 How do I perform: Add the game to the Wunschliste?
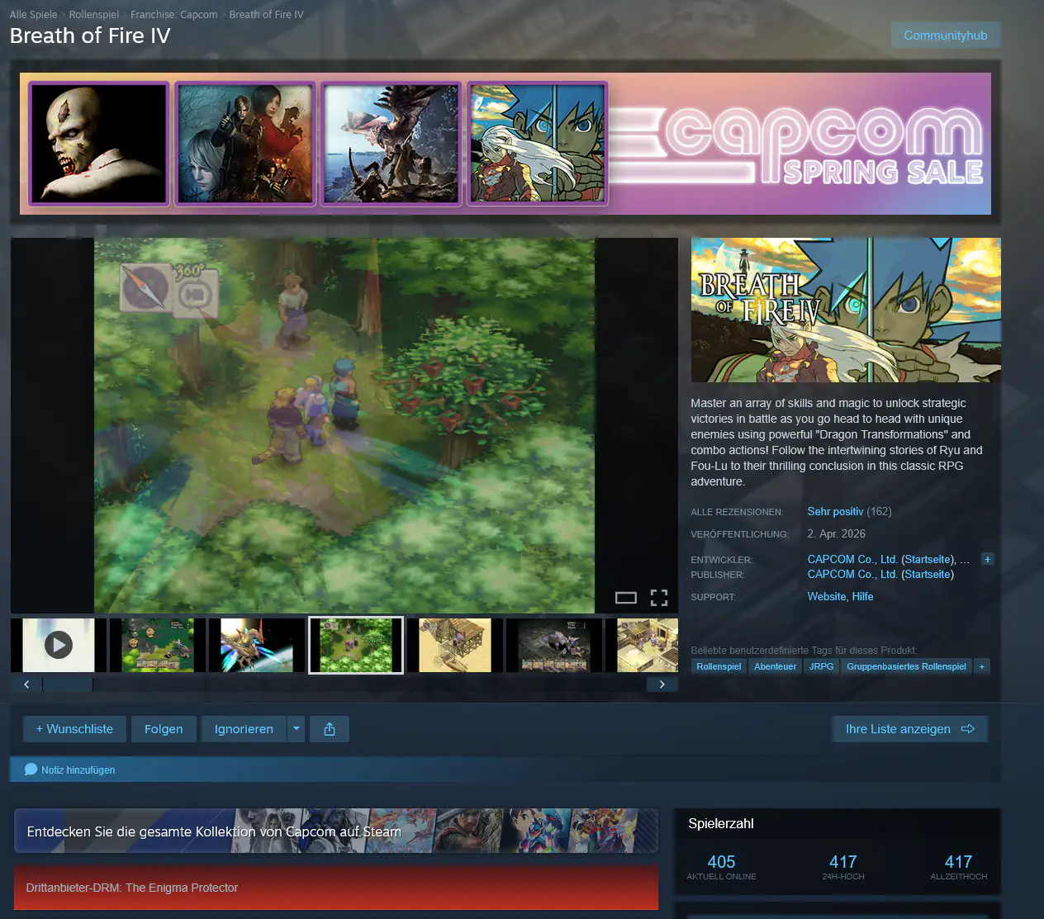(74, 729)
